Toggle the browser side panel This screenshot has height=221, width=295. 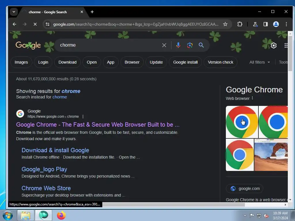(265, 24)
